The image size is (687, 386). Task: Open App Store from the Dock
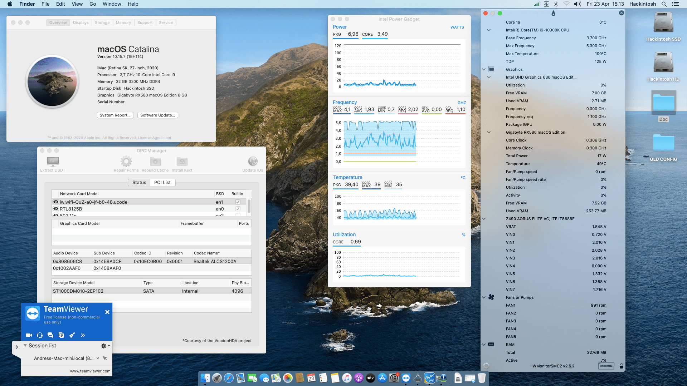tap(382, 378)
